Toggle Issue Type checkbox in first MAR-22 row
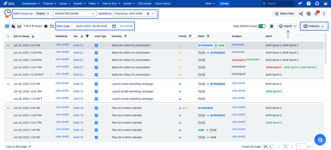This screenshot has height=150, width=331. [96, 45]
